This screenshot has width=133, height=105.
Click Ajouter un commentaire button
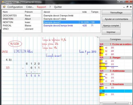point(117,19)
